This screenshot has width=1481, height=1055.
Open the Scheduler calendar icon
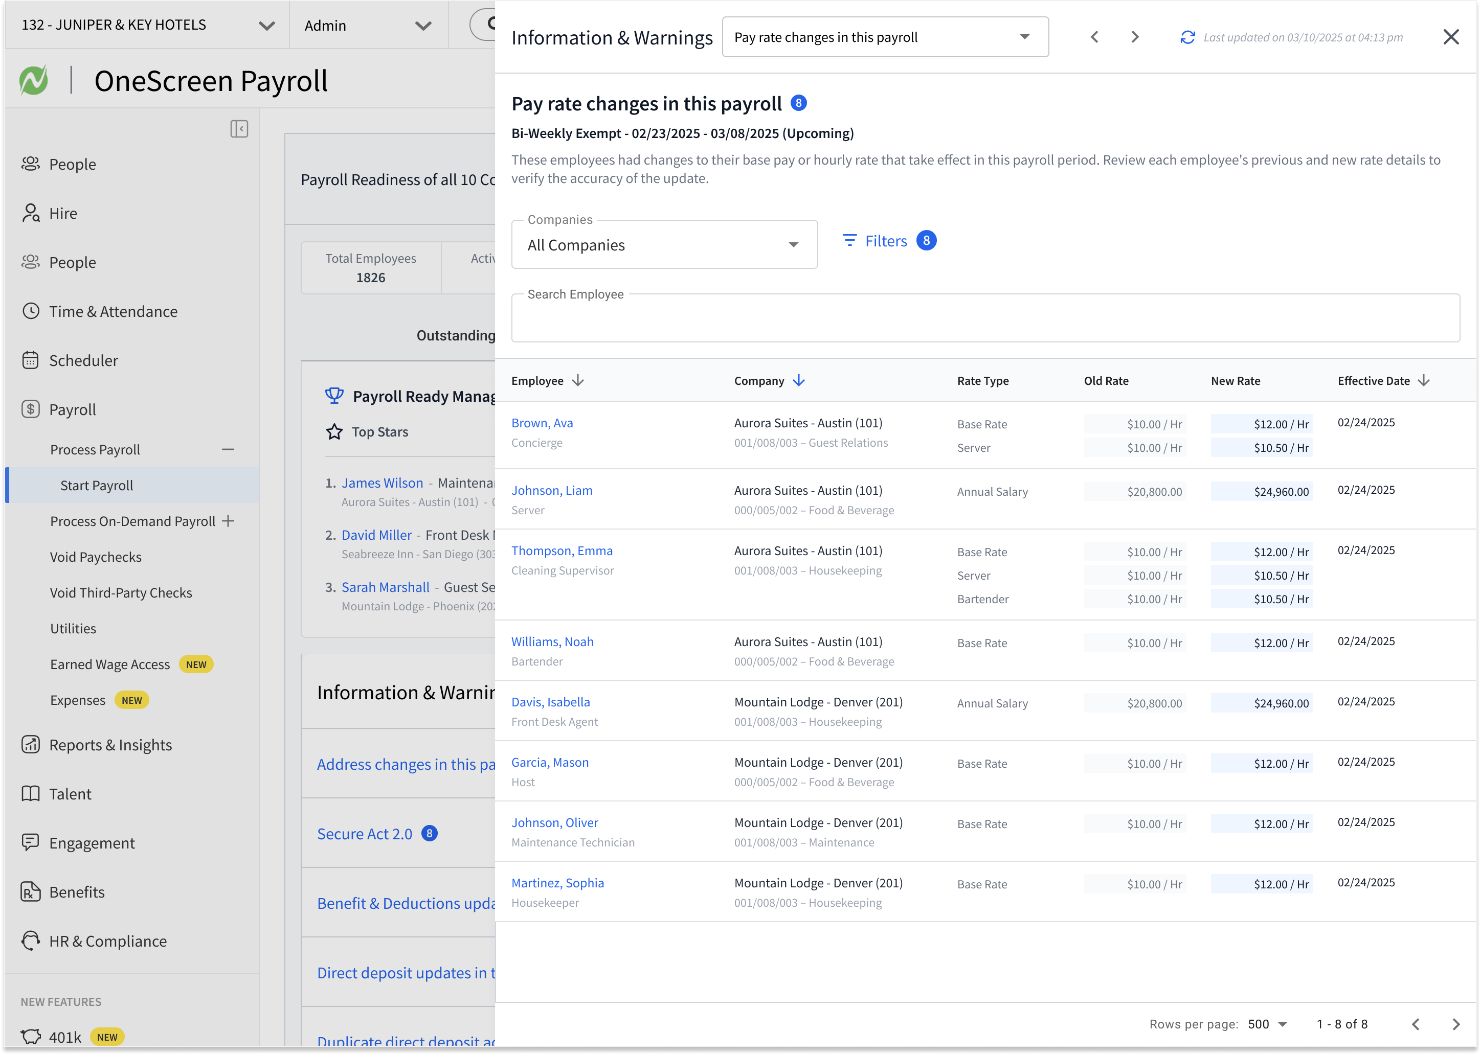pyautogui.click(x=31, y=360)
